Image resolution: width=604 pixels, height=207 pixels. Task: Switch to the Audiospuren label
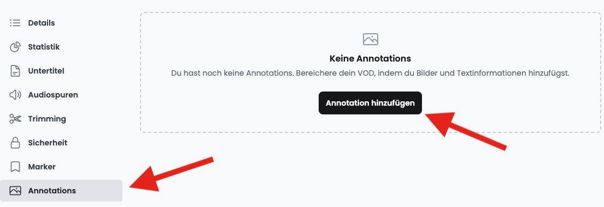click(x=53, y=95)
